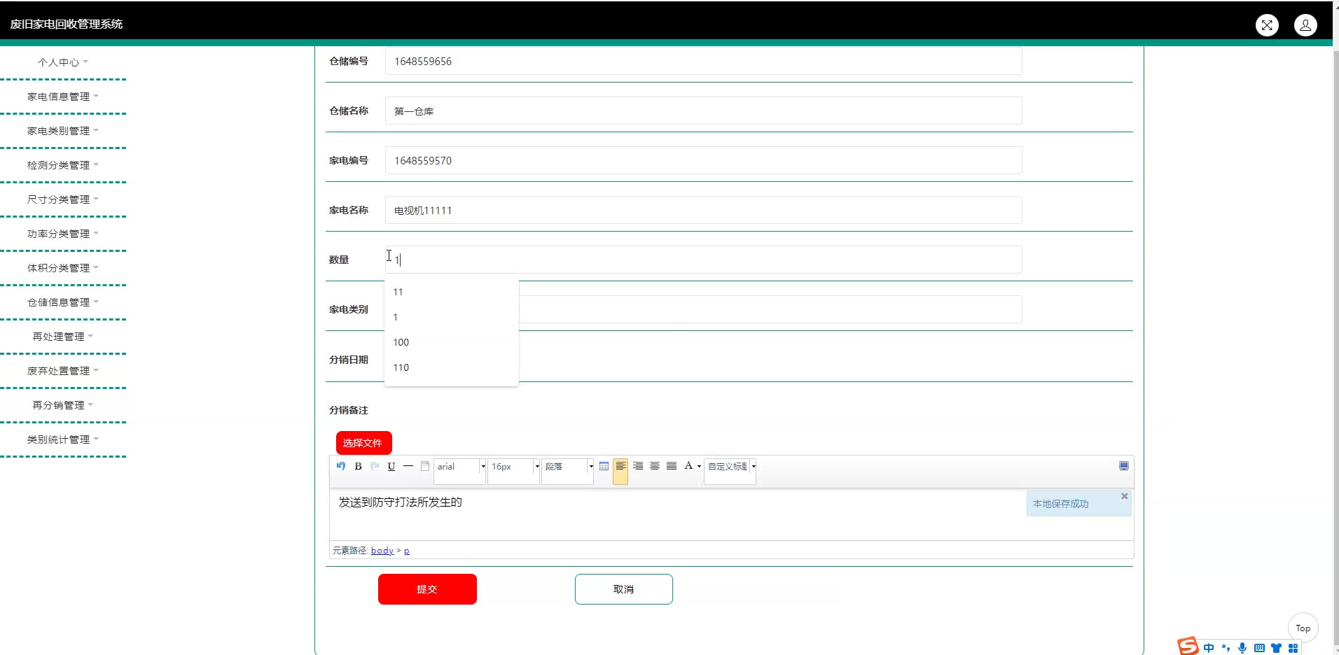The height and width of the screenshot is (655, 1339).
Task: Switch the Chinese/English input mode icon
Action: [1209, 648]
